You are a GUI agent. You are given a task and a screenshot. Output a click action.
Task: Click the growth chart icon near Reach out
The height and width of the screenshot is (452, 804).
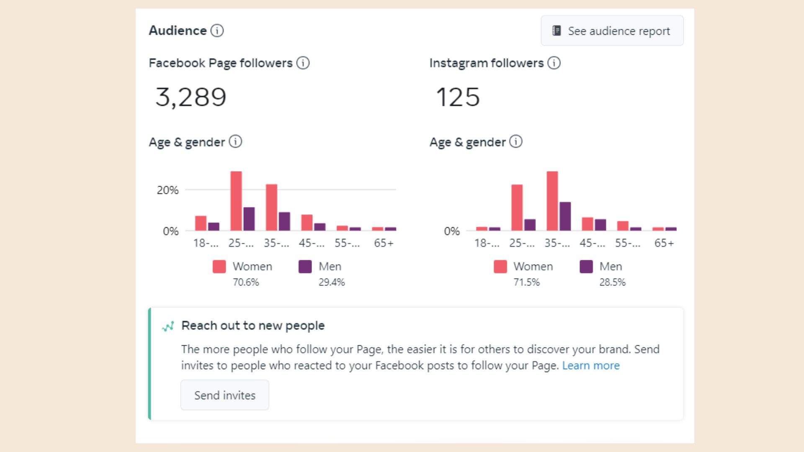point(168,326)
